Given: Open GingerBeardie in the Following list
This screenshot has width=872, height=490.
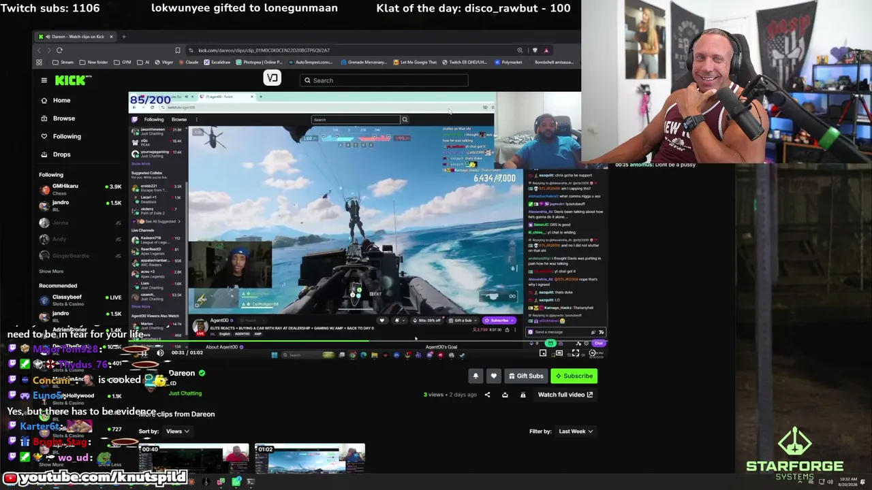Looking at the screenshot, I should [80, 256].
